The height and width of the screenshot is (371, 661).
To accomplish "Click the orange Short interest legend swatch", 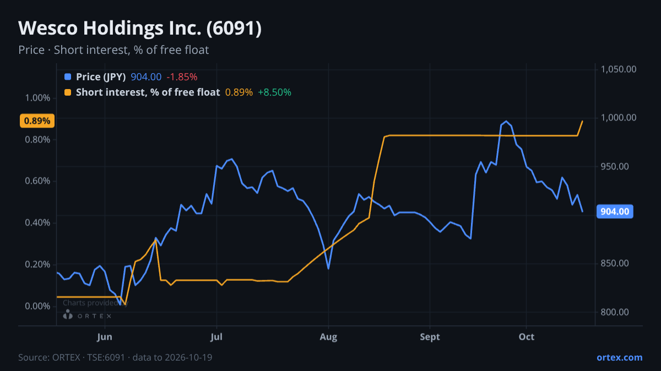I will [x=68, y=92].
